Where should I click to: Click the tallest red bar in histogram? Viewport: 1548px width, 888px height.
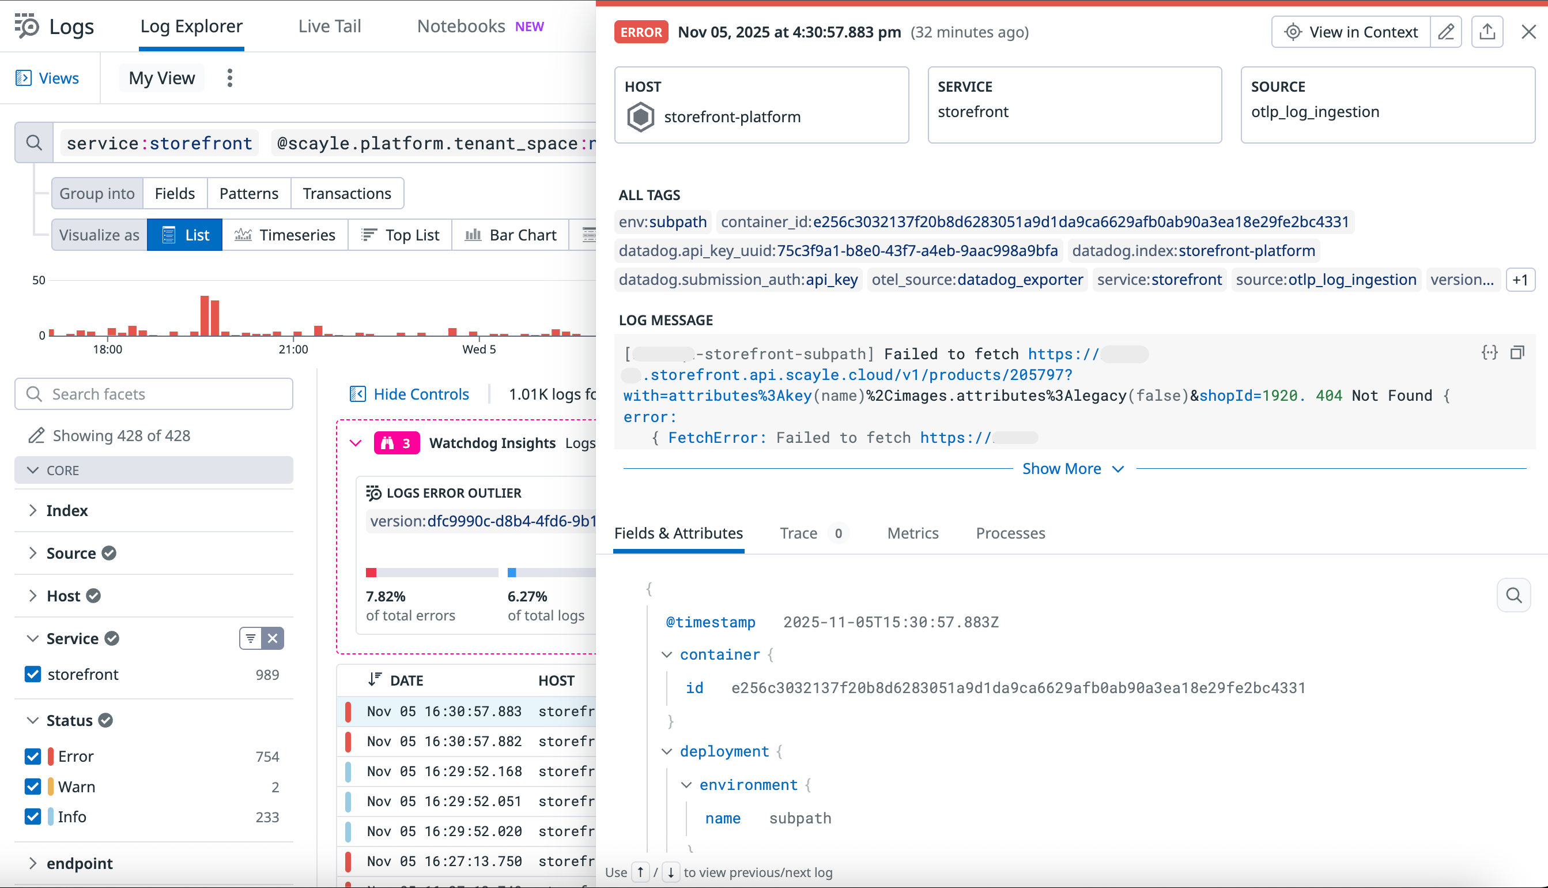tap(205, 315)
